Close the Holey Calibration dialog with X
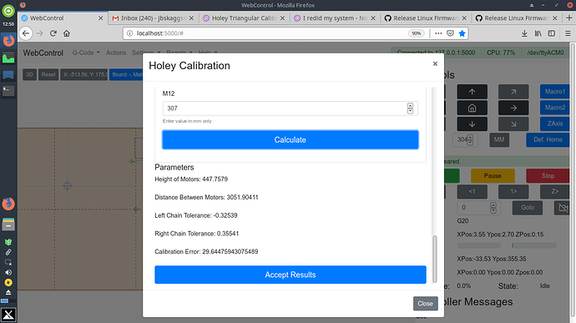 (x=435, y=64)
